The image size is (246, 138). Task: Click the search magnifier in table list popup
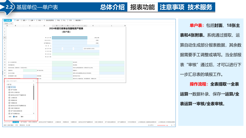pyautogui.click(x=33, y=81)
